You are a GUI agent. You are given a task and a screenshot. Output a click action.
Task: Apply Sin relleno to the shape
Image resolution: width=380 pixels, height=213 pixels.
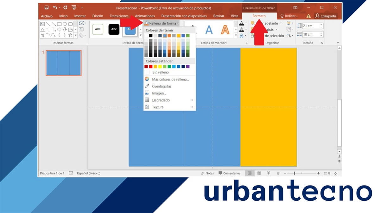click(x=160, y=72)
